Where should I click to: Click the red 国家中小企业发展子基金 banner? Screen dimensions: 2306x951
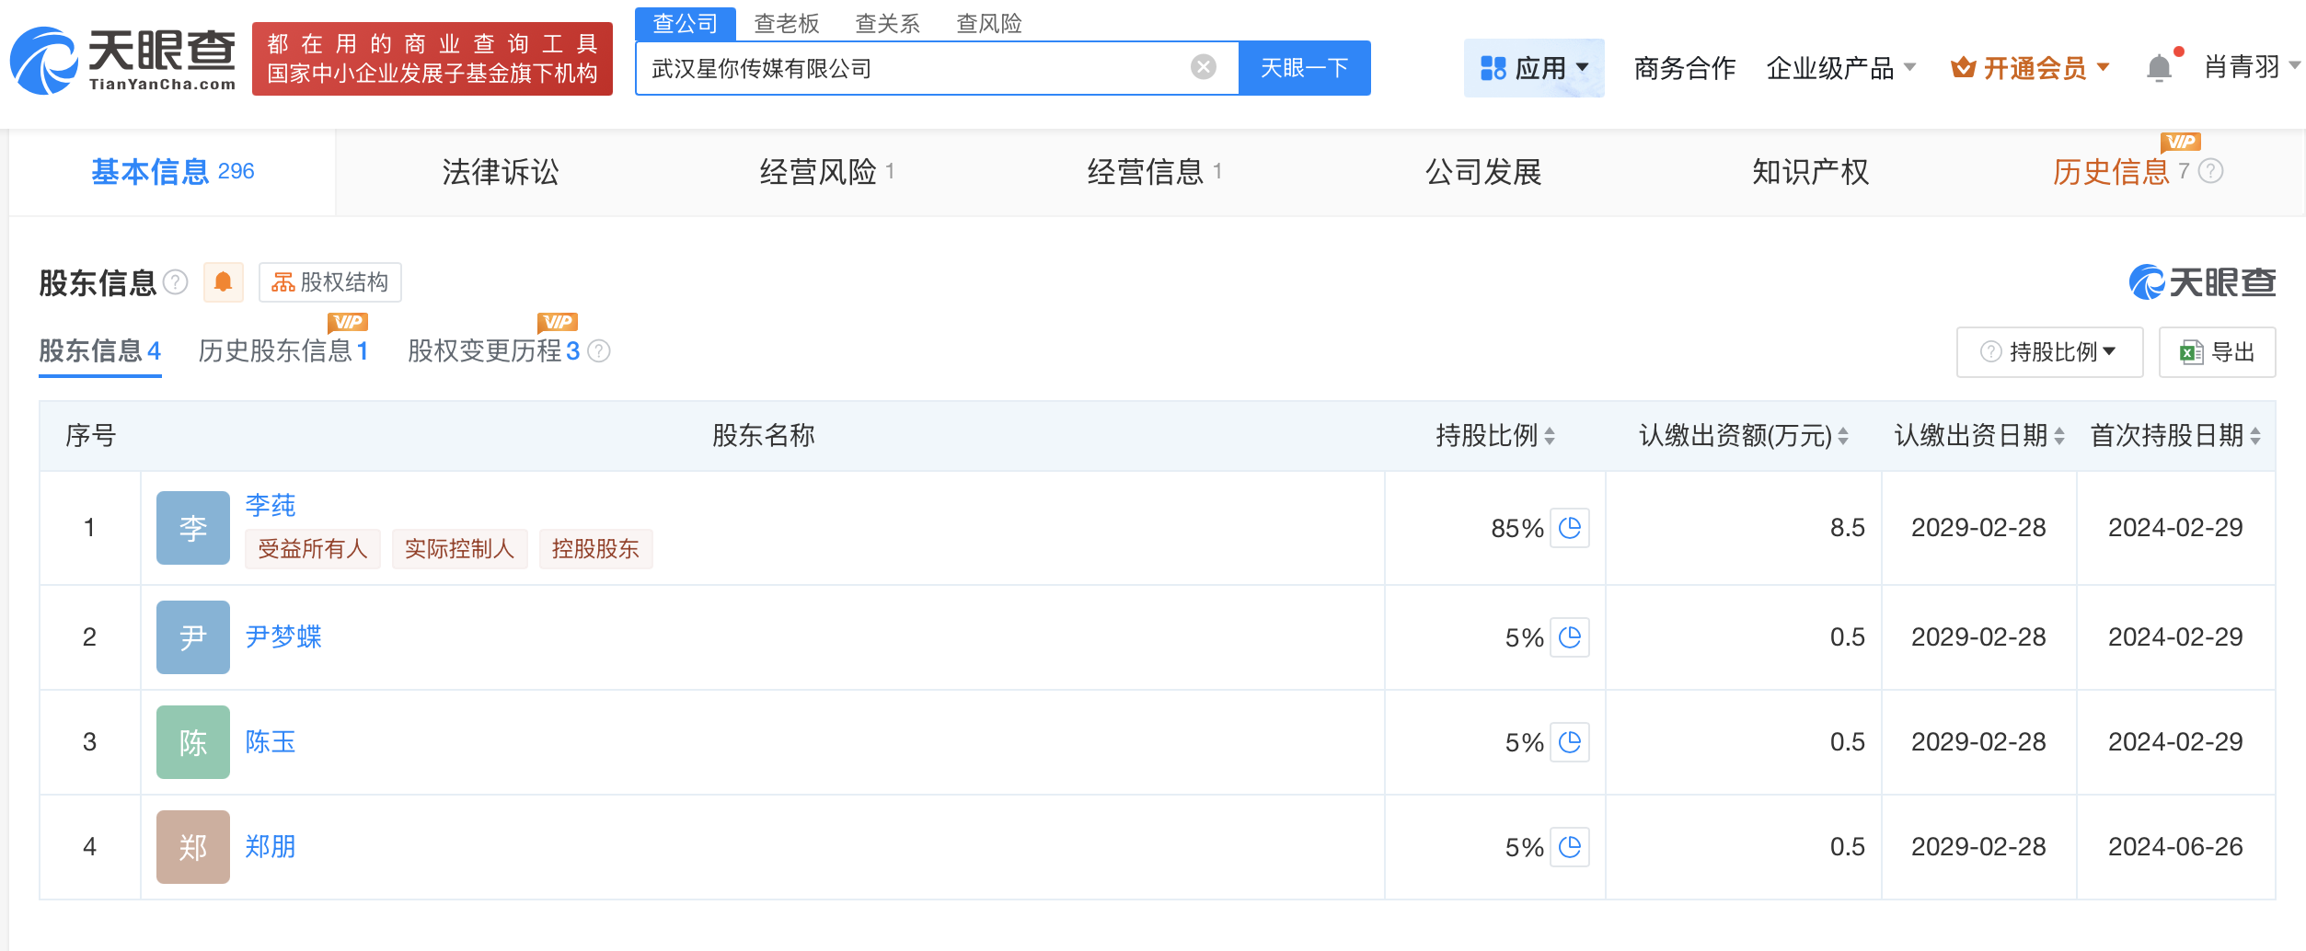432,59
